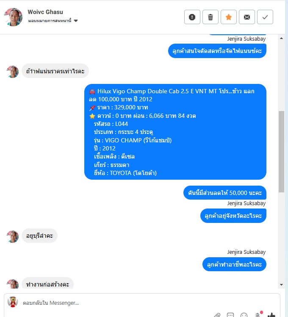Open saved replies speech bubble icon

click(230, 315)
